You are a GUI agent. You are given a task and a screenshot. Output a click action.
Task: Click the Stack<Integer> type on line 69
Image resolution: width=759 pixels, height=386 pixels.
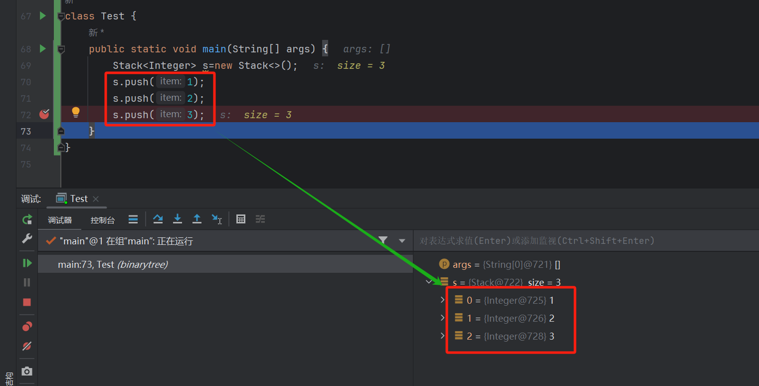click(155, 65)
